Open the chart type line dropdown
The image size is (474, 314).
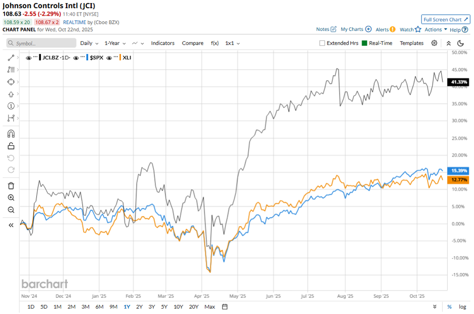click(x=138, y=43)
